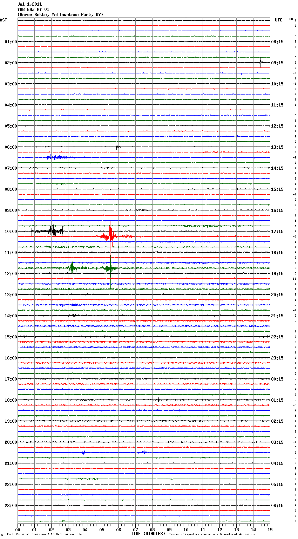This screenshot has height=539, width=298.
Task: Click the '02:15' UTC time label
Action: 277,421
